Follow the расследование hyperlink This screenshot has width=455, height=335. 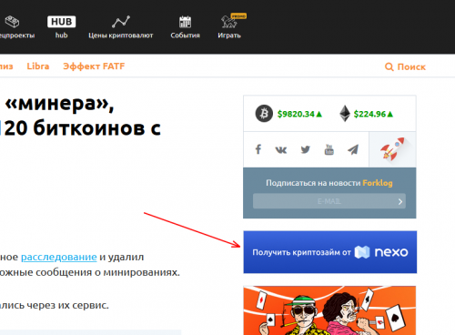(x=59, y=257)
